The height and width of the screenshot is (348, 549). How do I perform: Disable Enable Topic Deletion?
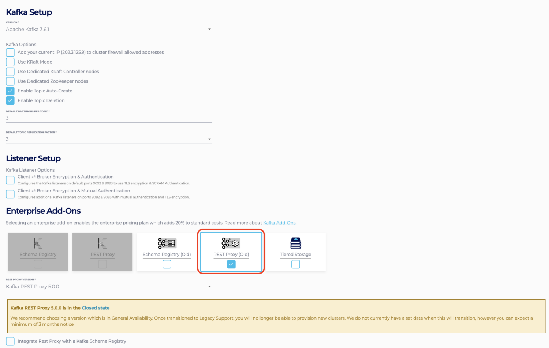tap(10, 100)
